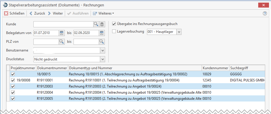Click the PLZ bis input field
The height and width of the screenshot is (114, 271).
(86, 42)
